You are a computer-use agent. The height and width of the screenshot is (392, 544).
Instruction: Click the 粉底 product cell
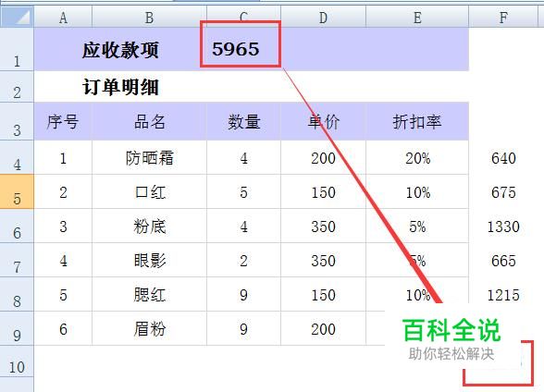tap(149, 226)
